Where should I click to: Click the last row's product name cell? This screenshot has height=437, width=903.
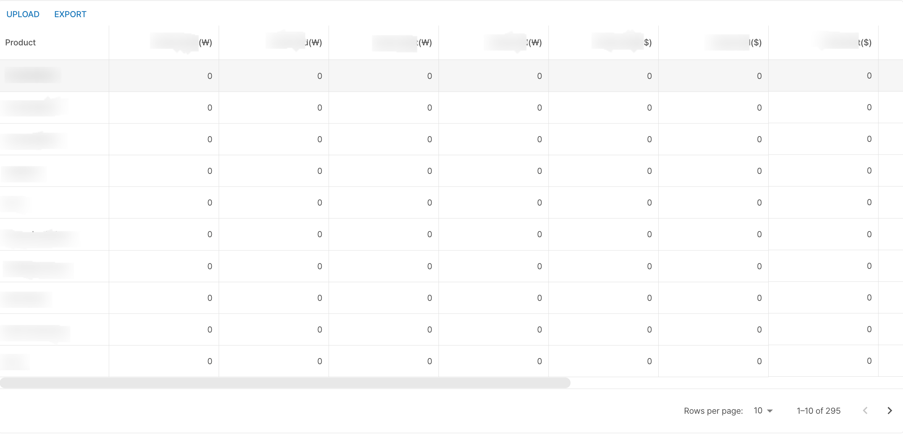(15, 361)
